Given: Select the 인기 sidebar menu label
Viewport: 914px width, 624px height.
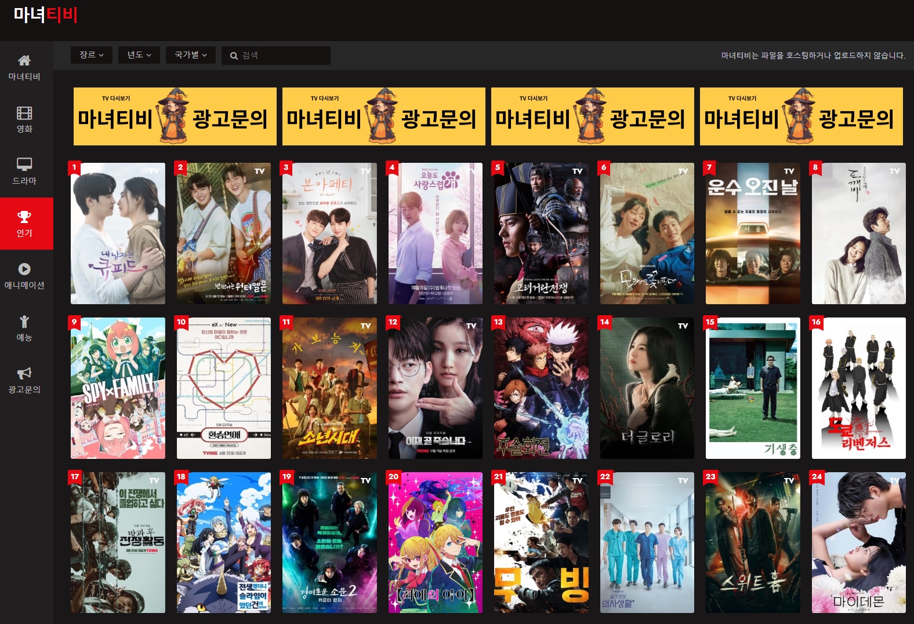Looking at the screenshot, I should 24,233.
